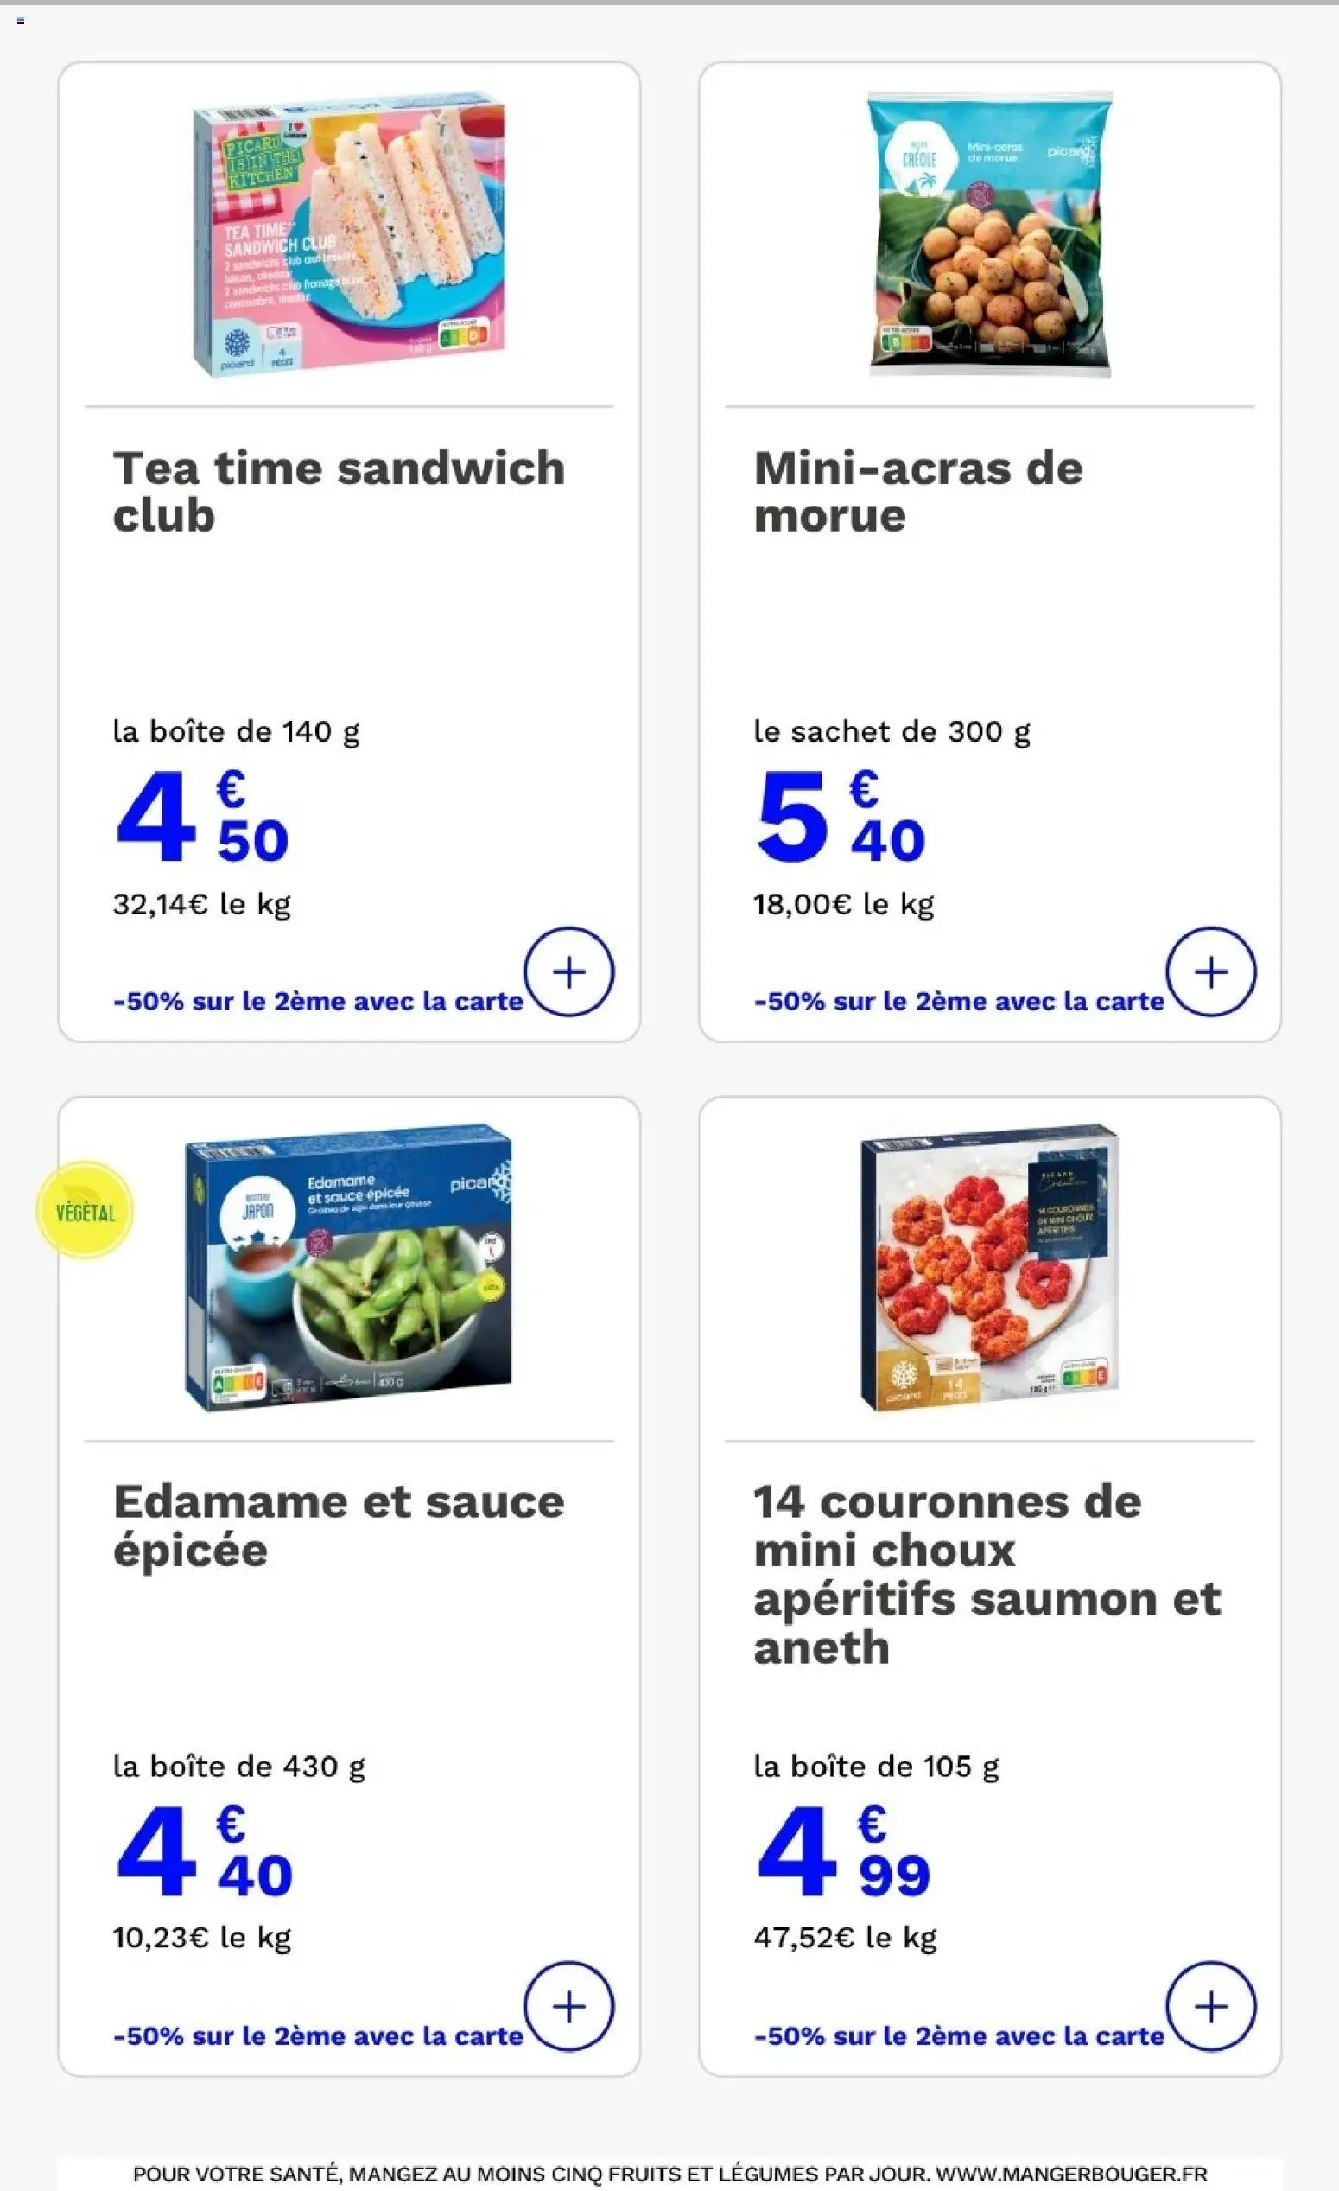
Task: Click the -50% offer under Edamame
Action: click(318, 2035)
